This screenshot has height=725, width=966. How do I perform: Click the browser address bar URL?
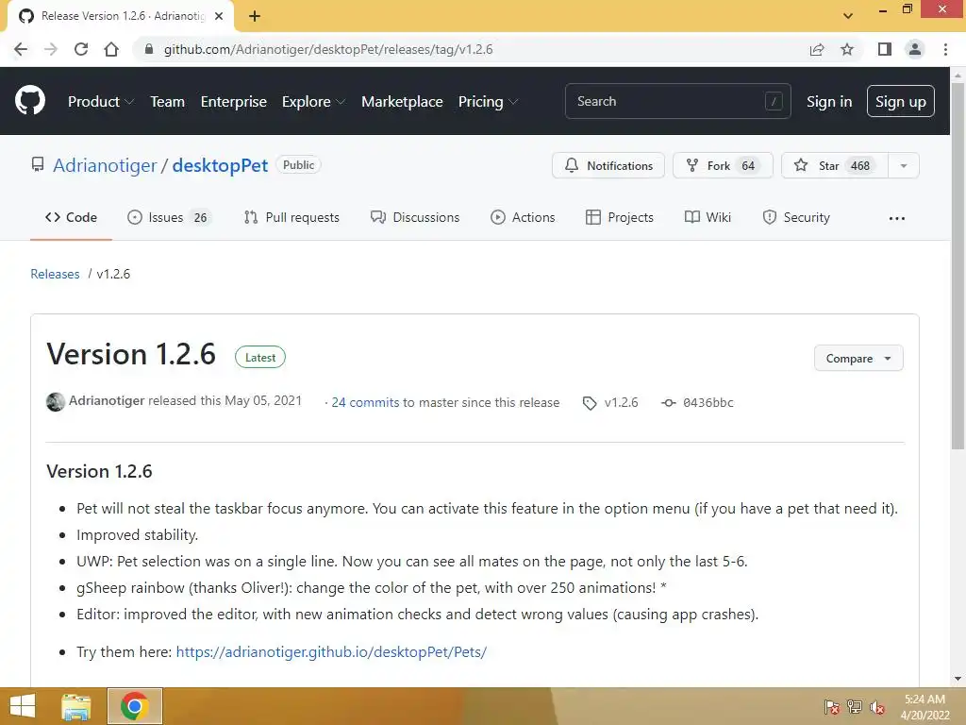327,49
